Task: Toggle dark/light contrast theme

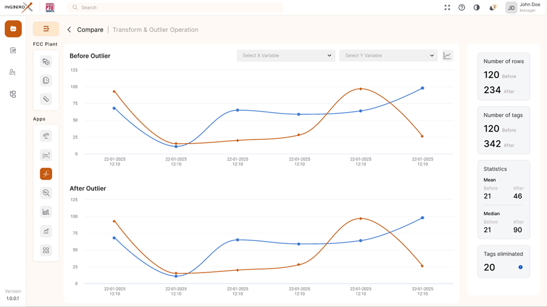Action: tap(477, 8)
